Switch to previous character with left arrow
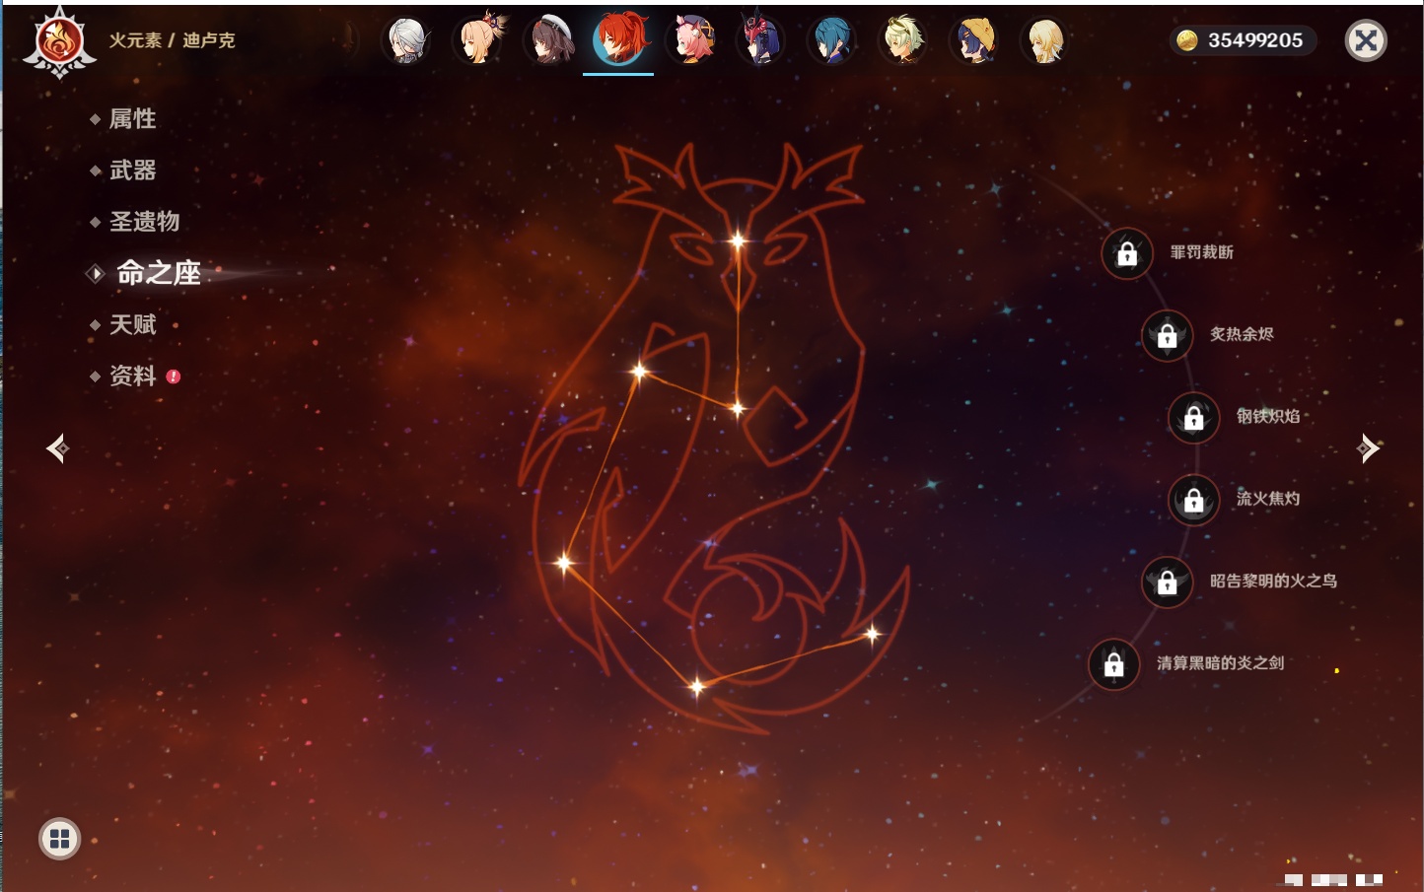The width and height of the screenshot is (1424, 892). pyautogui.click(x=58, y=448)
